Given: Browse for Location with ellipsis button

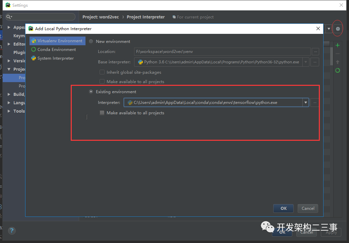Looking at the screenshot, I should coord(315,52).
